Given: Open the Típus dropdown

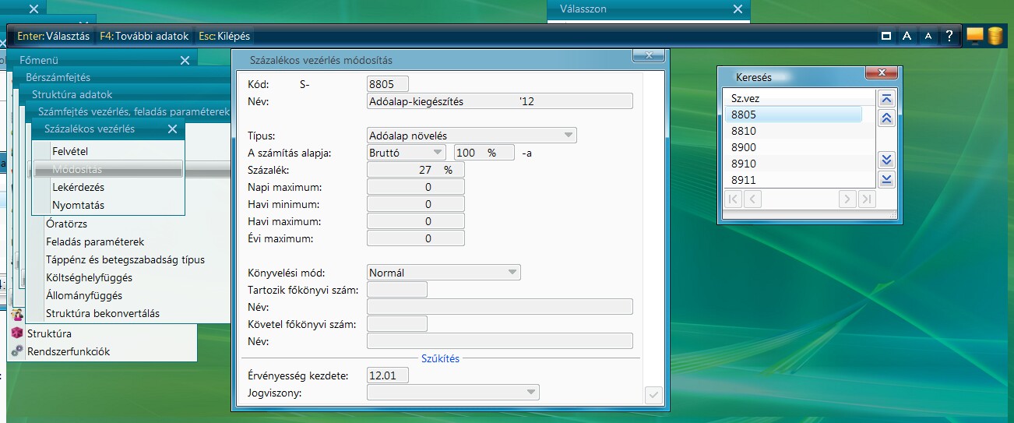Looking at the screenshot, I should pyautogui.click(x=569, y=136).
